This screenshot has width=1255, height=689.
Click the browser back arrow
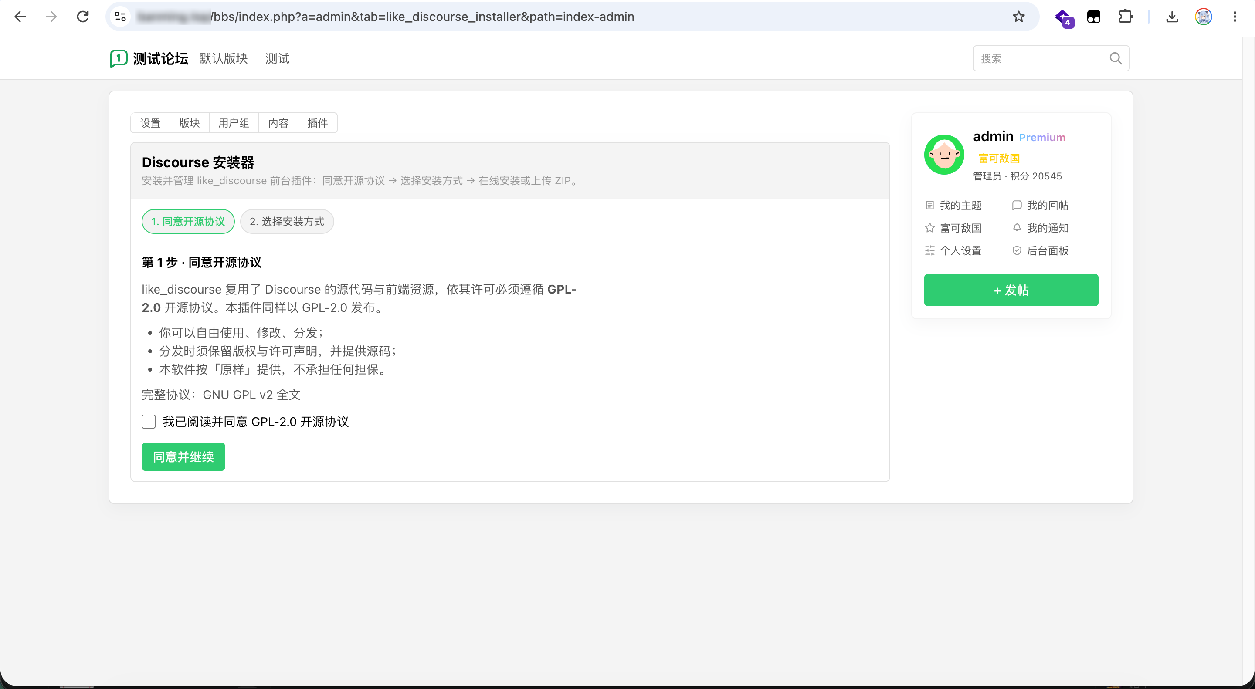tap(20, 17)
